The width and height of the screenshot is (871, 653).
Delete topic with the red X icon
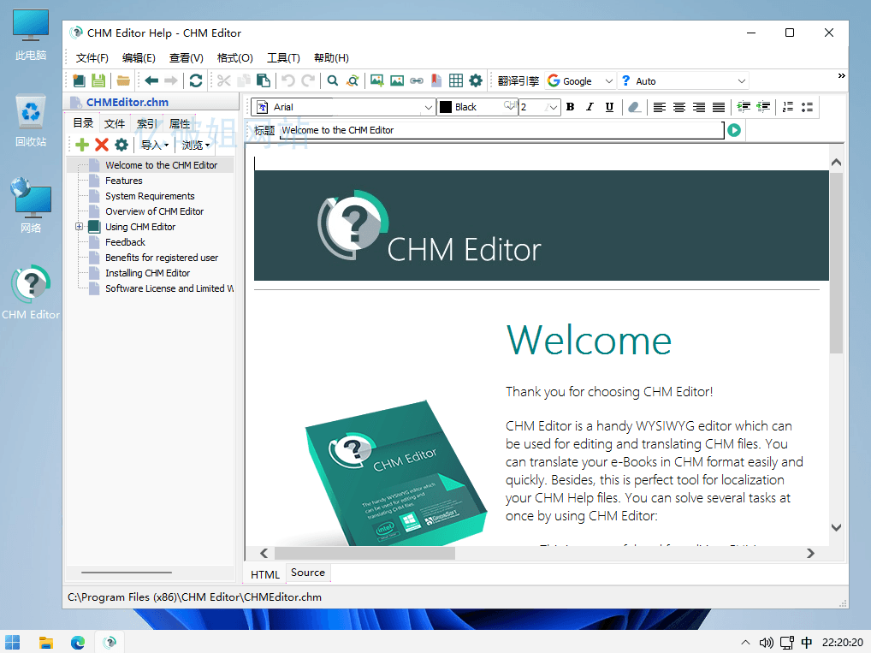102,145
